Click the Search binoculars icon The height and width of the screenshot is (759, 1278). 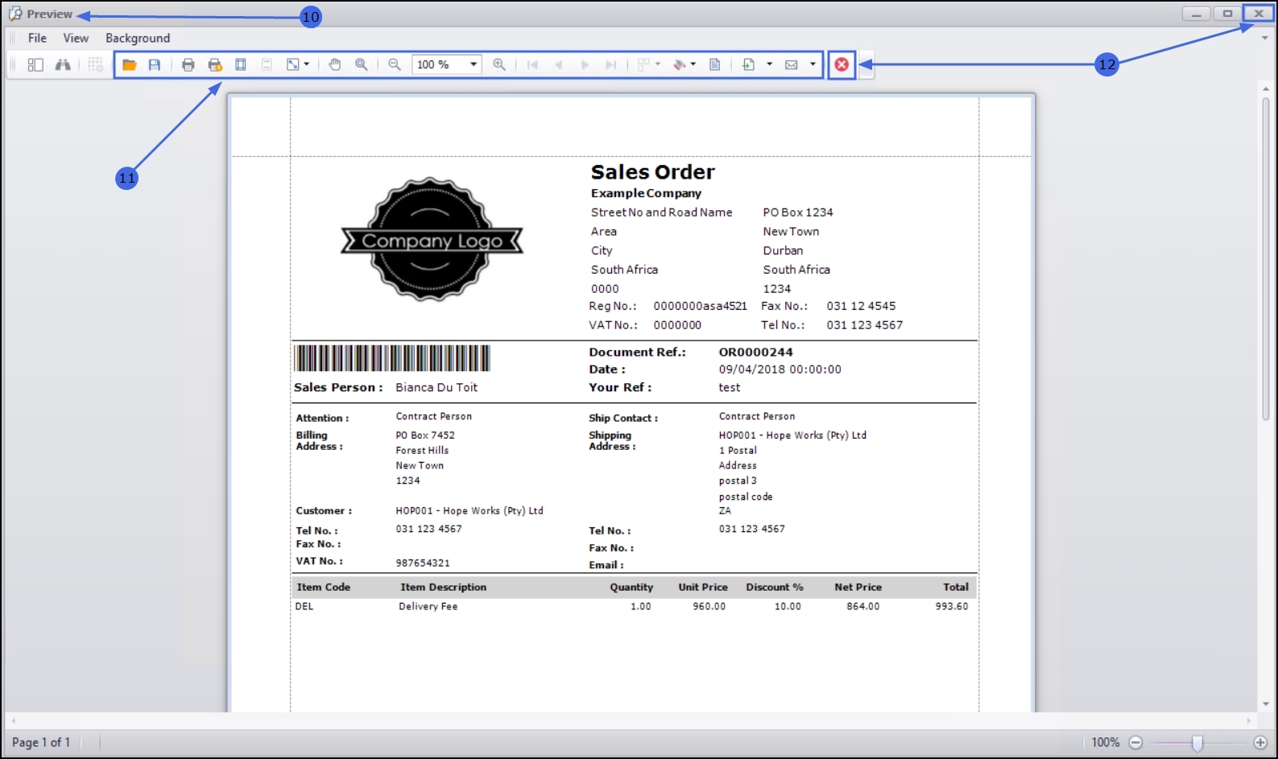[62, 64]
